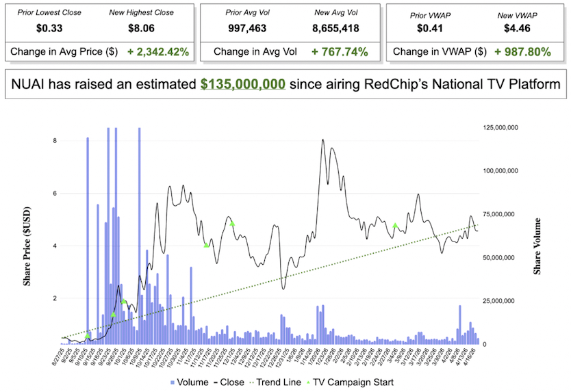Click the 8/27/25 date label on the x-axis
The width and height of the screenshot is (571, 392).
tap(59, 356)
